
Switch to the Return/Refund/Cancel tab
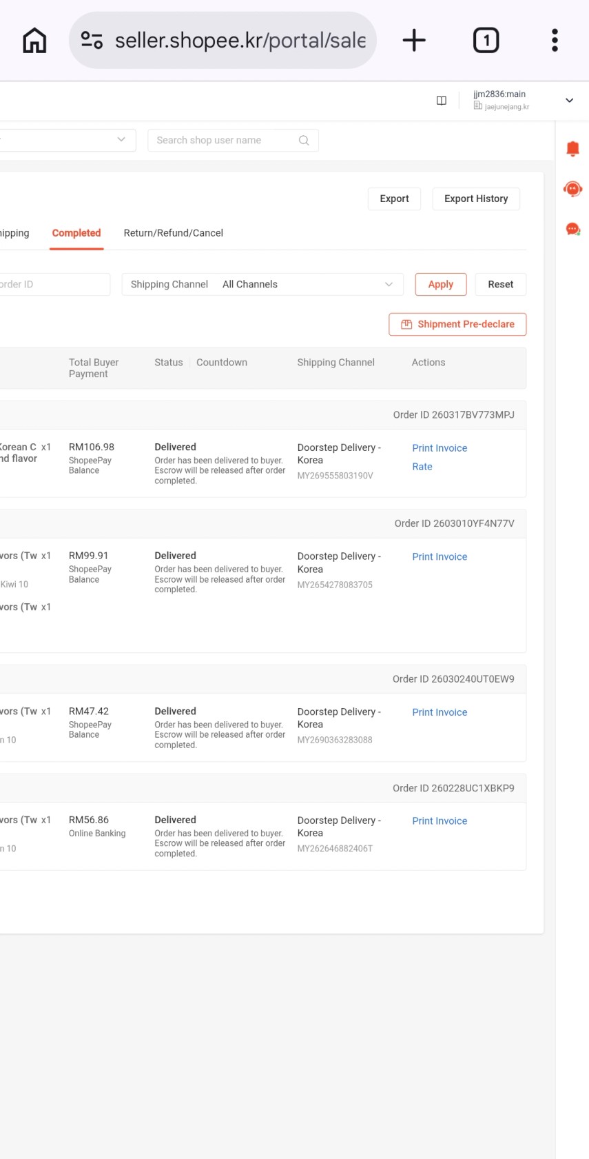tap(173, 233)
